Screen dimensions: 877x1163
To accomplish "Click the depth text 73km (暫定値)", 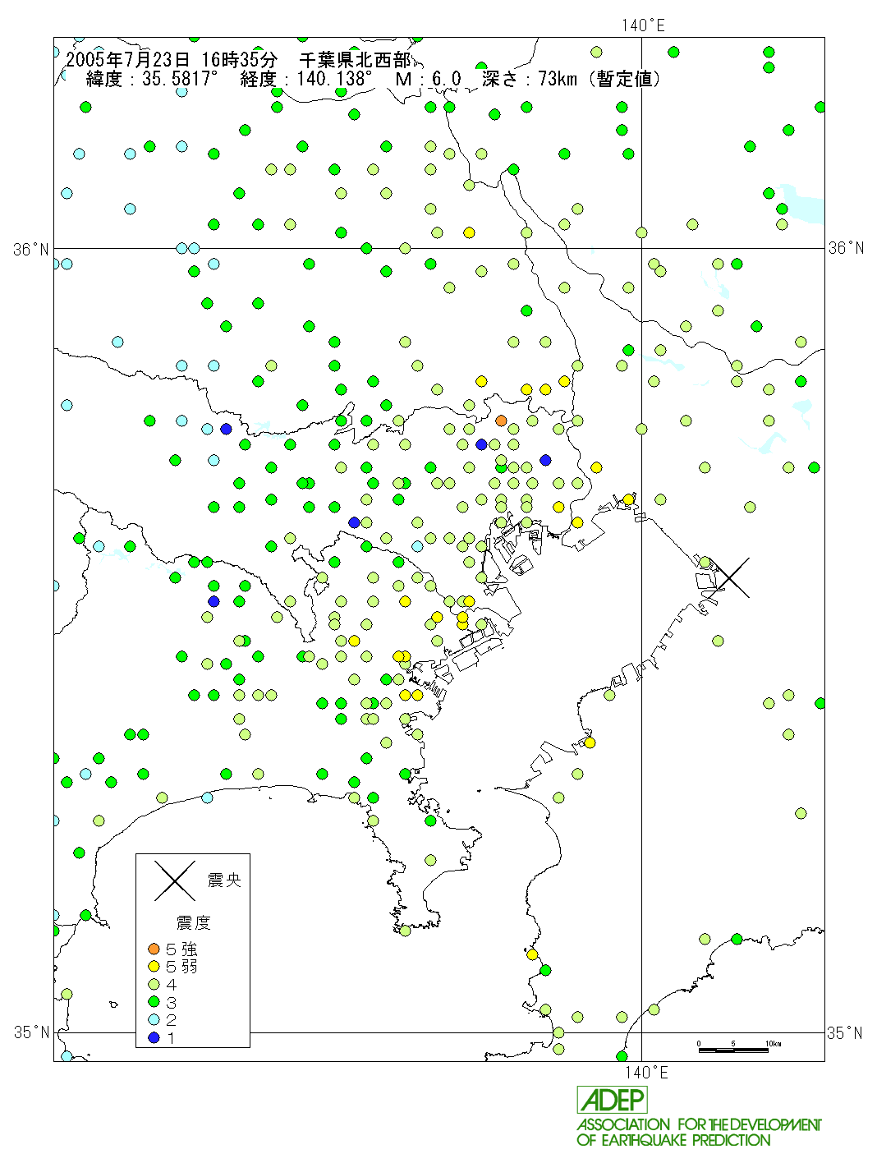I will point(599,79).
